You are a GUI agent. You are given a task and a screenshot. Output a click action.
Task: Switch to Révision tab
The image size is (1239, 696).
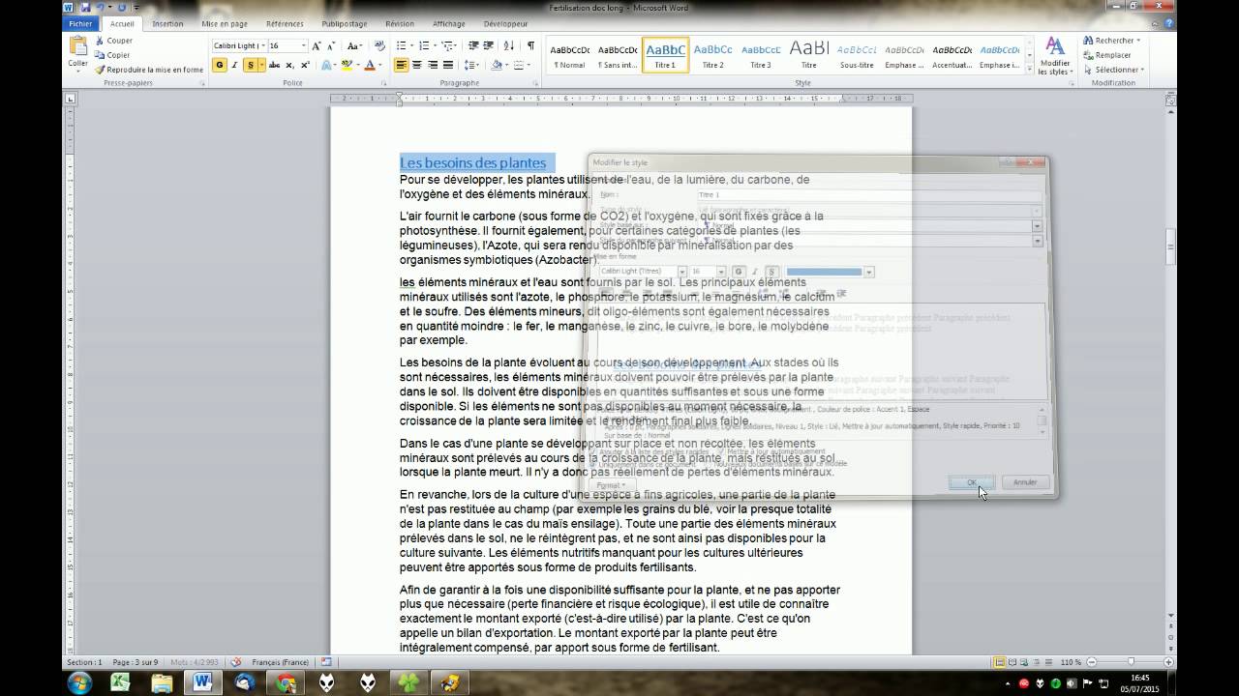click(399, 23)
